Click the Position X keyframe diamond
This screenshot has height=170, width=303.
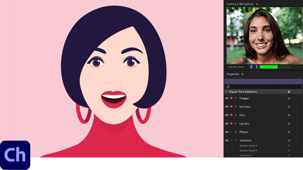click(289, 156)
